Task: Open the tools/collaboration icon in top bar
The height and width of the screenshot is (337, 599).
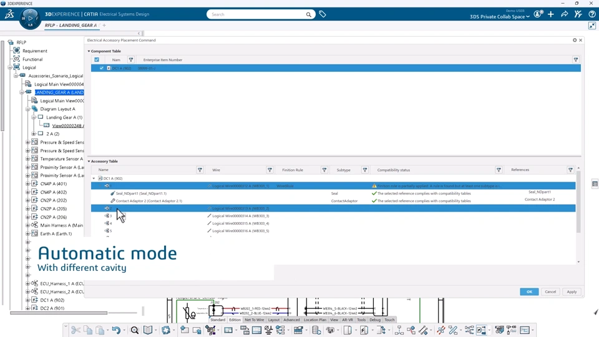Action: click(x=578, y=14)
